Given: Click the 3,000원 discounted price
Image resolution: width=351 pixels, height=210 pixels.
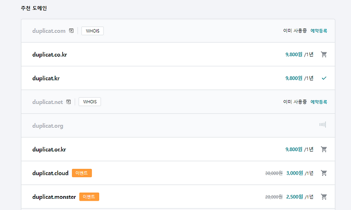Looking at the screenshot, I should click(x=294, y=173).
